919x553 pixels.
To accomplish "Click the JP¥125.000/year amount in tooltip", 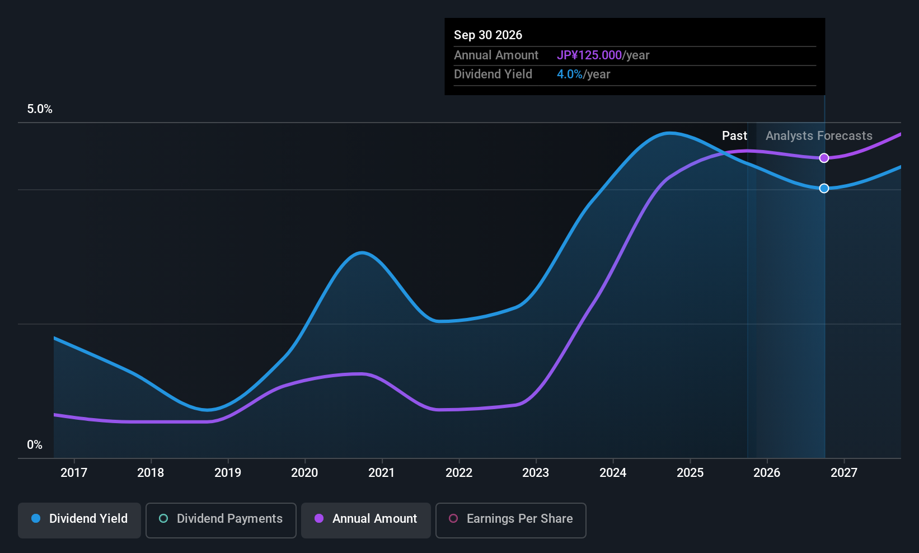I will (603, 55).
